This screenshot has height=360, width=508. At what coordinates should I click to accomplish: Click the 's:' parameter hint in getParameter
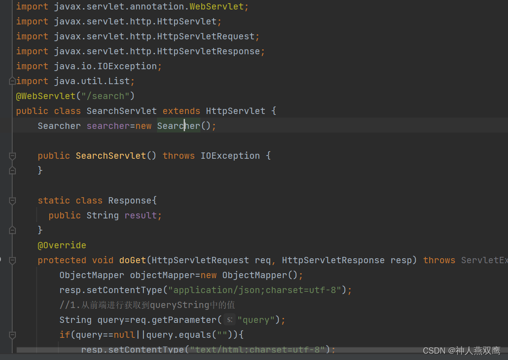(x=230, y=320)
